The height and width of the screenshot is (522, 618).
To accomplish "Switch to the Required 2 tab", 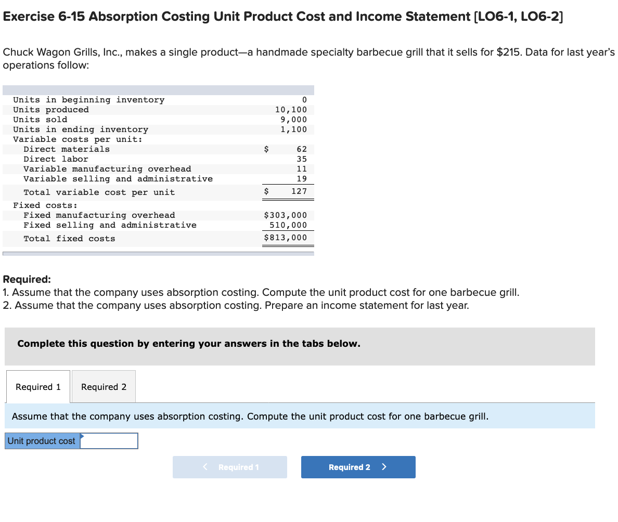I will (x=103, y=386).
